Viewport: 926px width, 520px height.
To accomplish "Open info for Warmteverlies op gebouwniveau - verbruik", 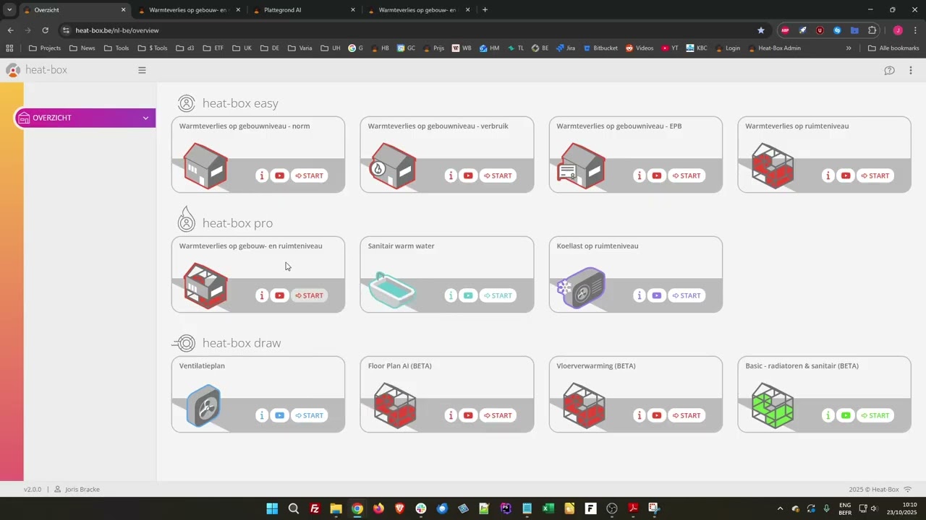I will [x=451, y=175].
